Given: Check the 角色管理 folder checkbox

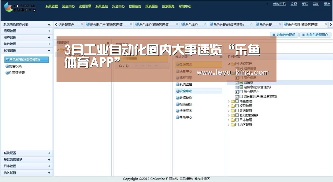Looking at the screenshot, I should coord(237,101).
